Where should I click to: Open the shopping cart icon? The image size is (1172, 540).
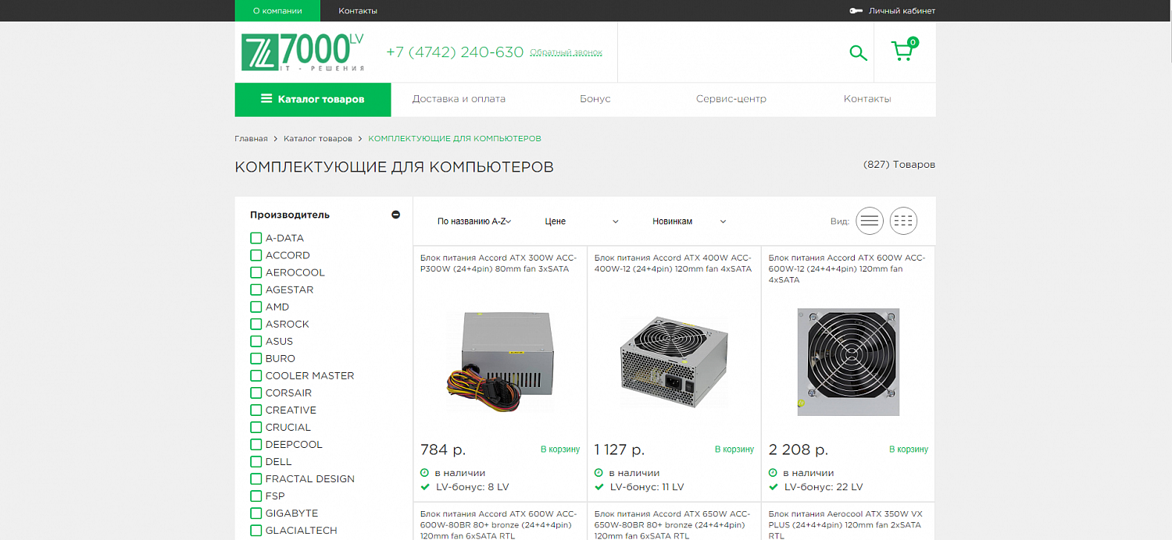(904, 50)
